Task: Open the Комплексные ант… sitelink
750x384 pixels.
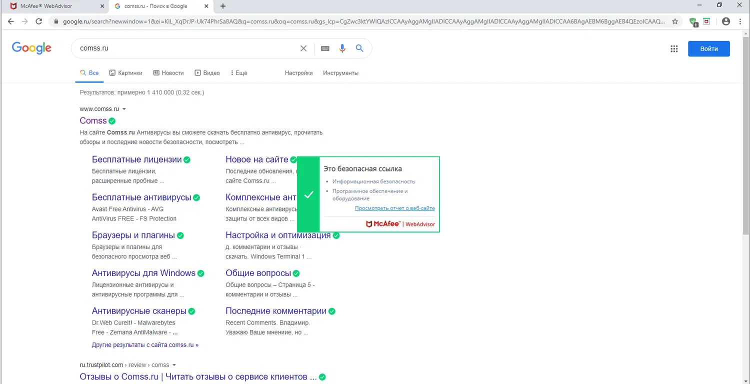Action: click(x=261, y=197)
